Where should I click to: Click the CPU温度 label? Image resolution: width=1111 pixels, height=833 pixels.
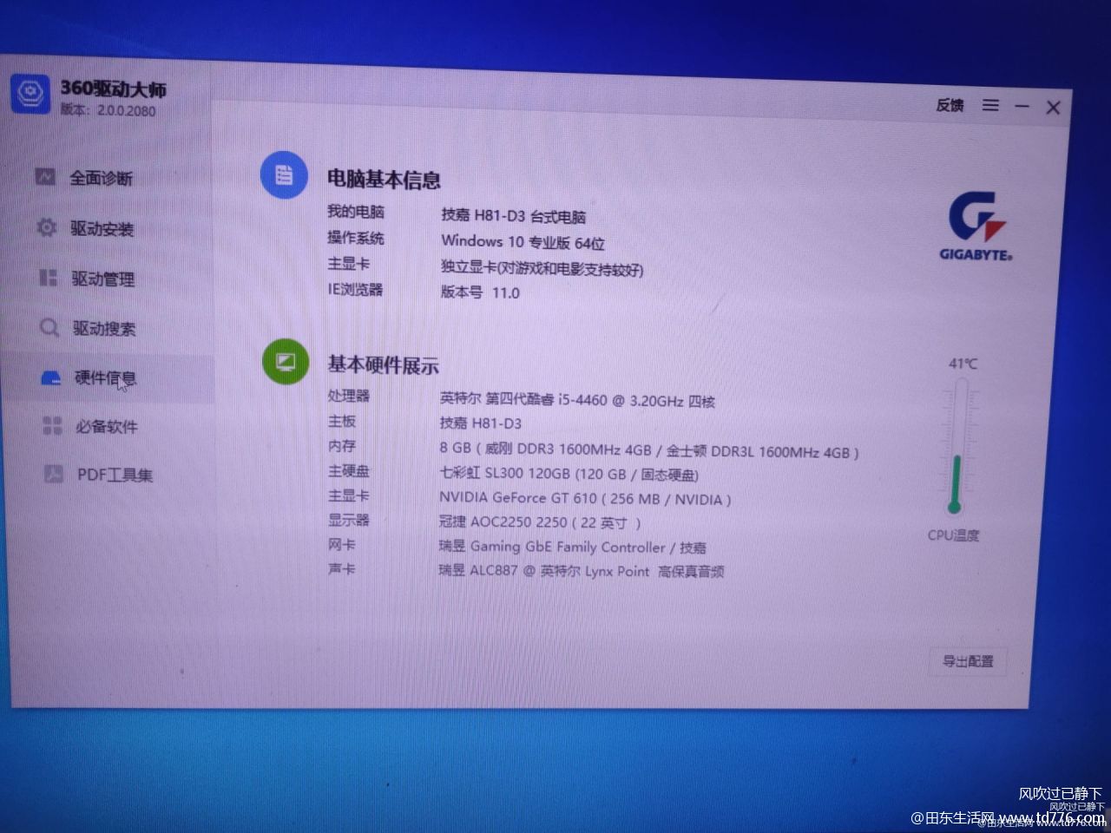click(953, 535)
